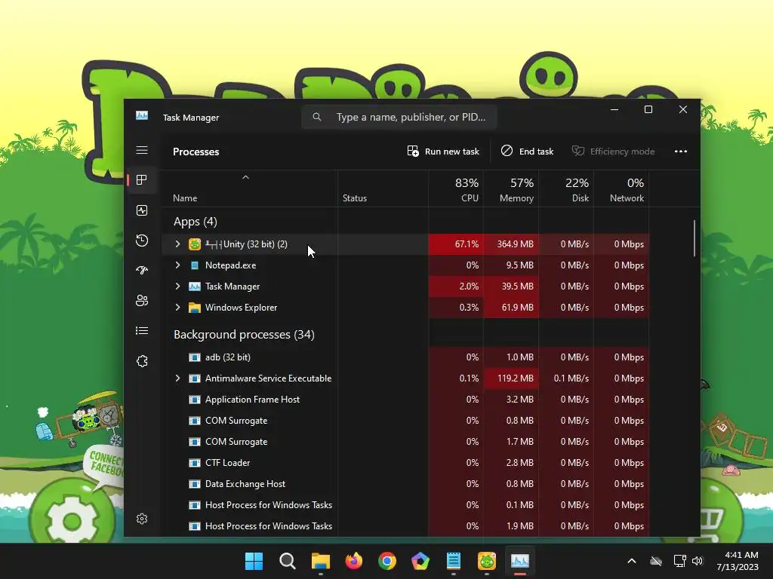Click the 364.9 MB memory cell for Unity

point(511,244)
